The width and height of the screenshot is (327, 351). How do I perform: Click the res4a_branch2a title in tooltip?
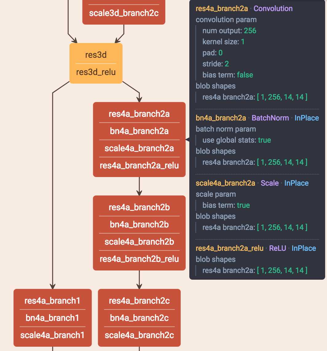(x=222, y=9)
